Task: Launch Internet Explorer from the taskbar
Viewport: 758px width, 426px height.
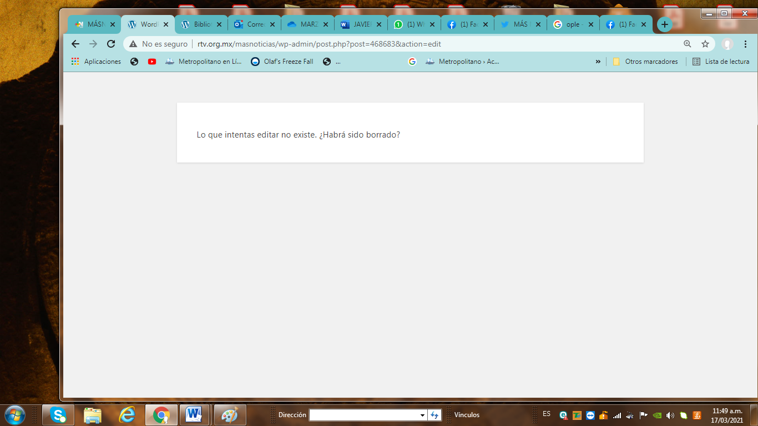Action: tap(127, 414)
